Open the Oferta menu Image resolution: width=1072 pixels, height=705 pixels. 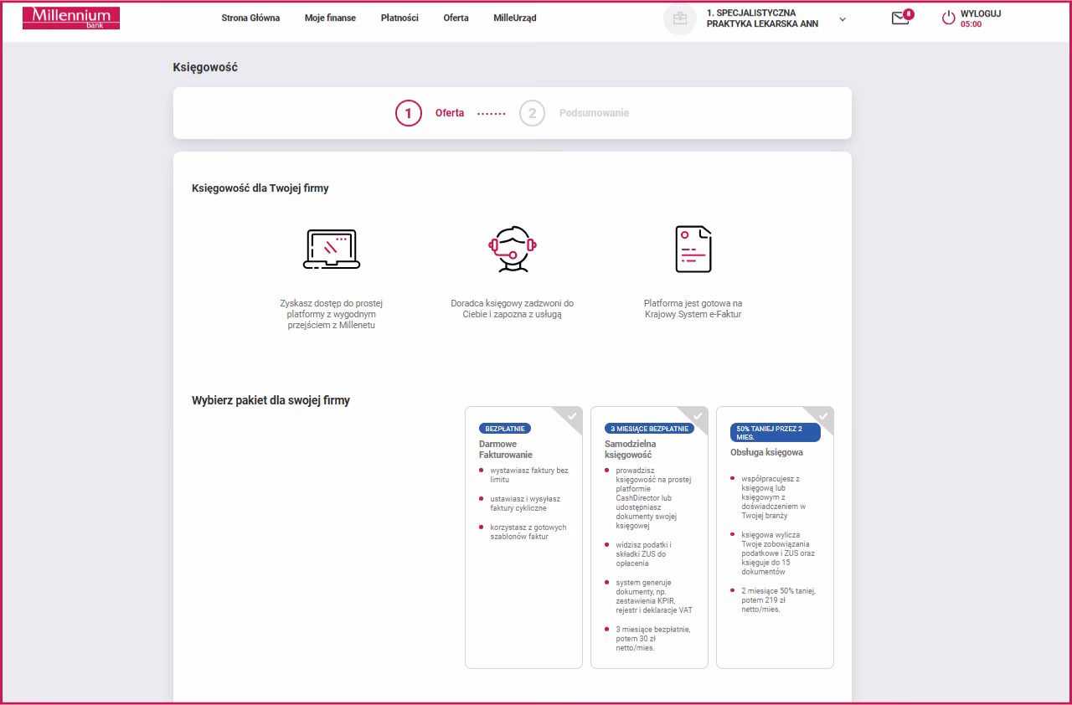pyautogui.click(x=456, y=18)
